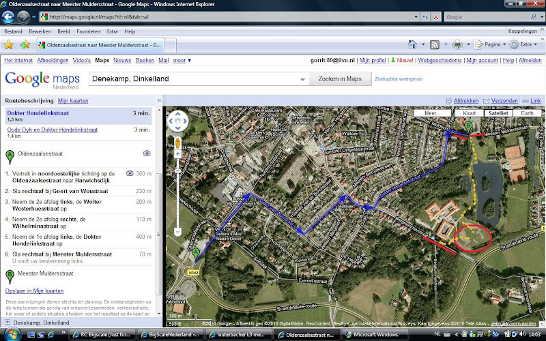546x341 pixels.
Task: Click Opslaan in Mijn kaarten link
Action: [34, 291]
